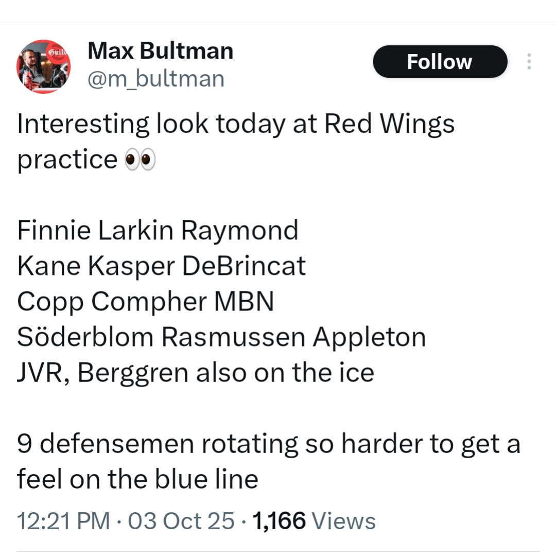Click the 03 Oct 25 date

(x=181, y=521)
